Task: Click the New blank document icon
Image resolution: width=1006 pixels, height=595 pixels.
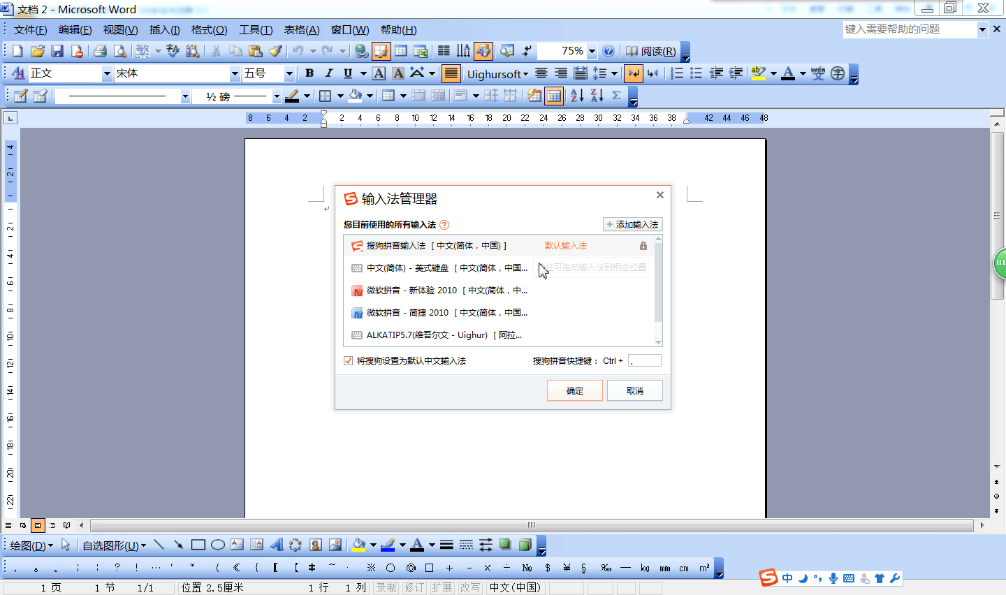Action: pos(18,51)
